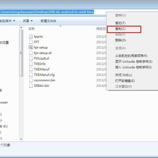Choose 剪切(T) in the context menu
The height and width of the screenshot is (158, 158).
click(120, 23)
